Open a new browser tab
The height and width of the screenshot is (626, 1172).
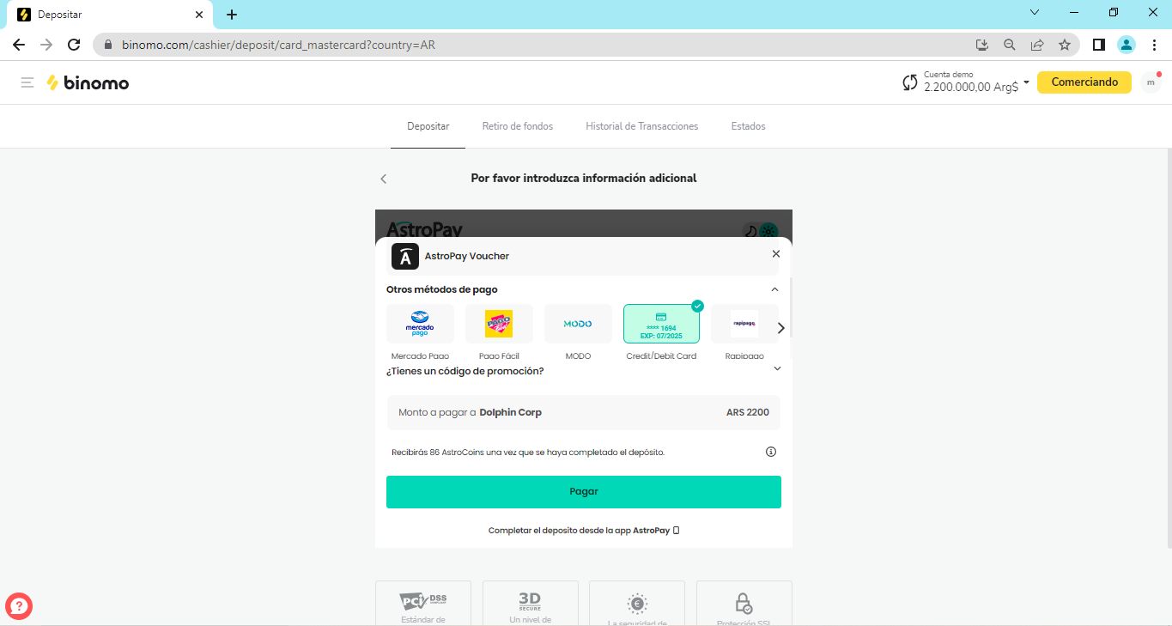[232, 15]
